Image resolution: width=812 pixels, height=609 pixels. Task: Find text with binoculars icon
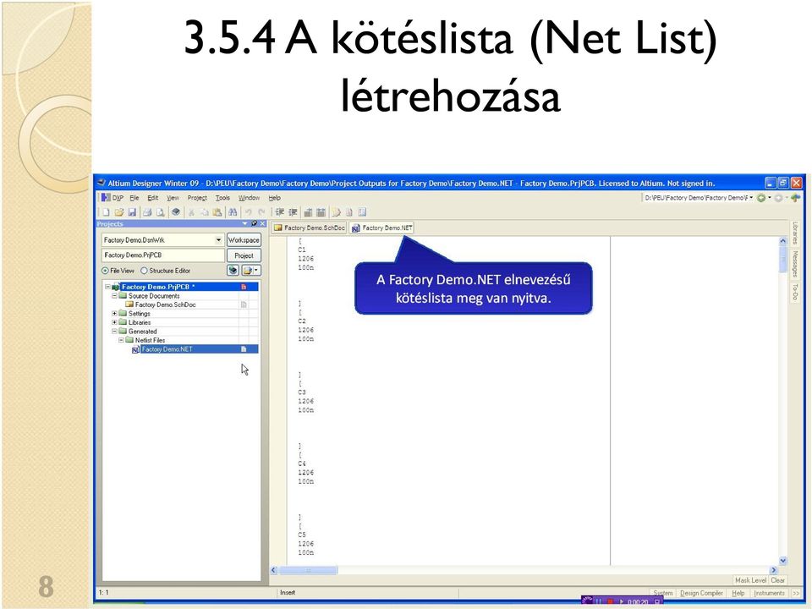[233, 212]
